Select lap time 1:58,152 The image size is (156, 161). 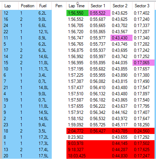[76, 119]
